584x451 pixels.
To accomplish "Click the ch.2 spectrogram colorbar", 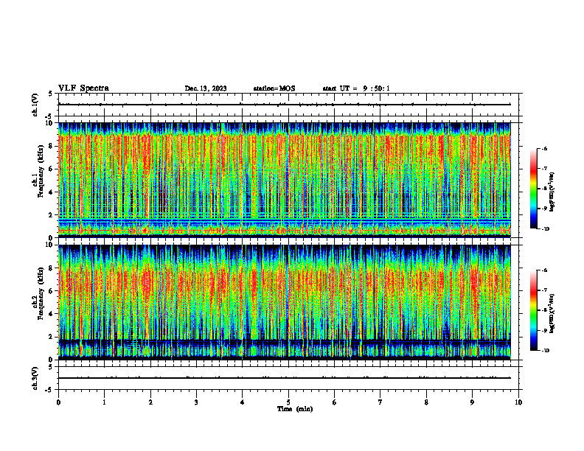I will [533, 310].
